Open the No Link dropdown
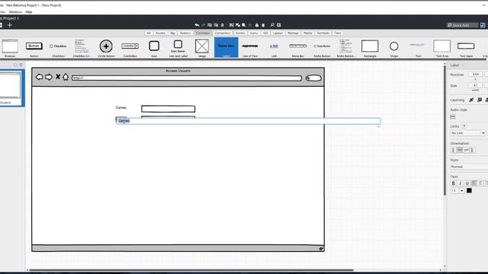 click(467, 133)
